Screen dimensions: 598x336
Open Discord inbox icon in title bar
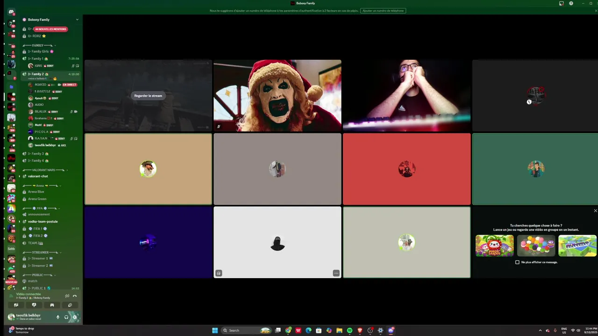(x=561, y=3)
